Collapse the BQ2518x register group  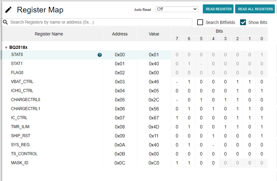tap(6, 48)
